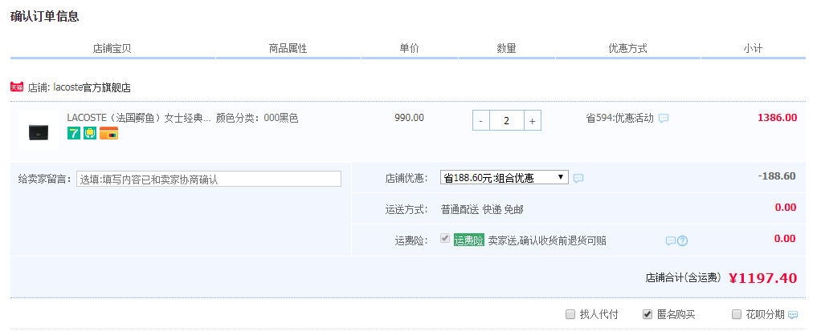
Task: Click the 颜色分类：000黑色 attribute text
Action: 257,118
